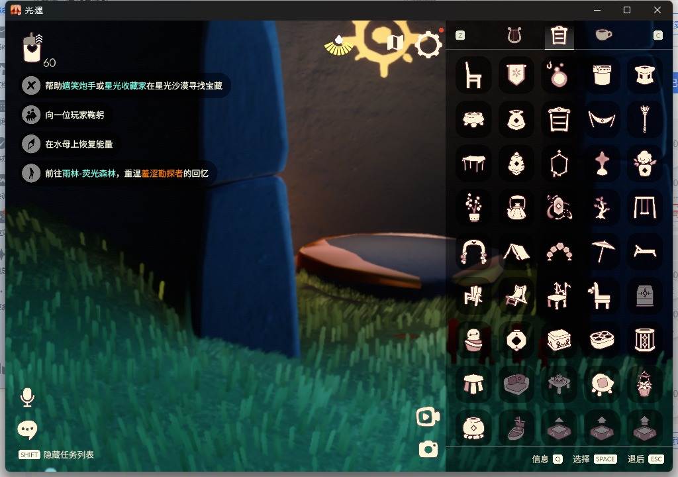Select the small bonsai tree item
The height and width of the screenshot is (477, 678).
coord(602,208)
